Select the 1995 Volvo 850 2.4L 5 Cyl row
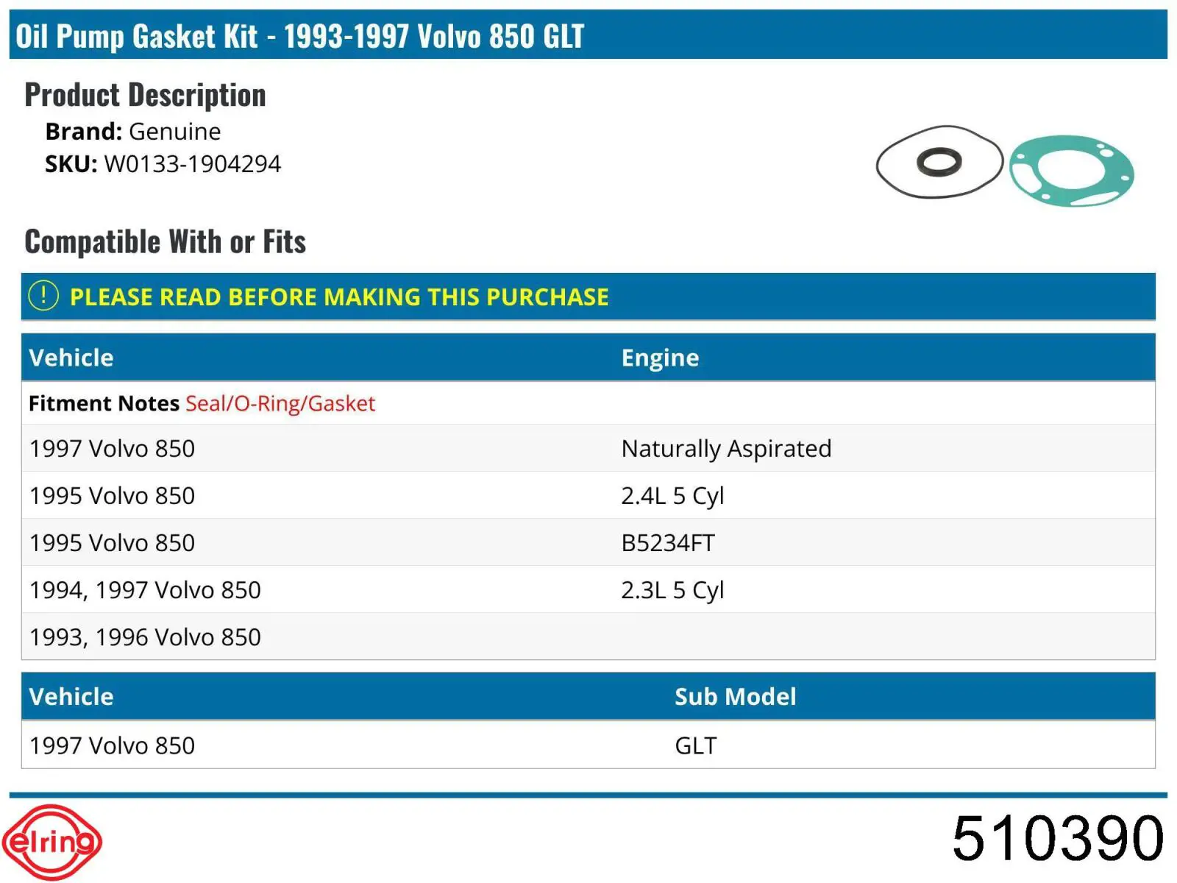1177x883 pixels. pyautogui.click(x=588, y=495)
